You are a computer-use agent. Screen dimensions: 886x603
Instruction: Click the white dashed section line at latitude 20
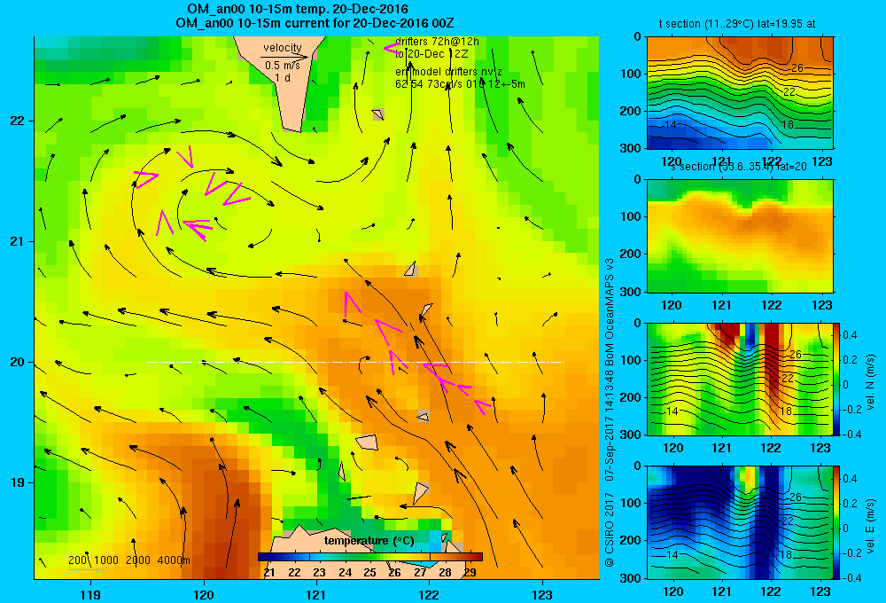[355, 362]
